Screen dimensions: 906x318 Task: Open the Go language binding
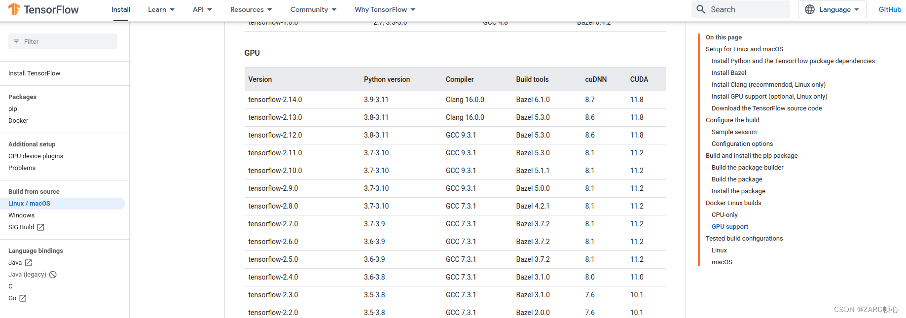tap(12, 298)
